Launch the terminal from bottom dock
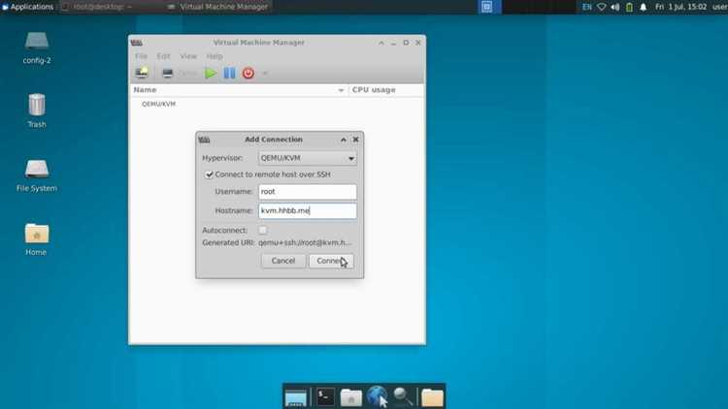Screen dimensions: 728x409 click(325, 397)
